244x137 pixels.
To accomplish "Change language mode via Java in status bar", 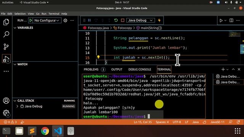I will (x=196, y=122).
